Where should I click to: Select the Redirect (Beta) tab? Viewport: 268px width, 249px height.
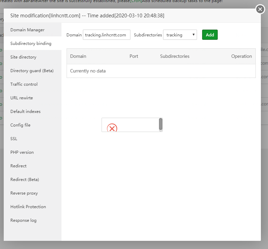tap(25, 180)
